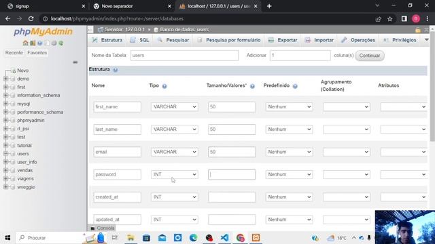Collapse the users database node
This screenshot has width=435, height=244.
(5, 154)
